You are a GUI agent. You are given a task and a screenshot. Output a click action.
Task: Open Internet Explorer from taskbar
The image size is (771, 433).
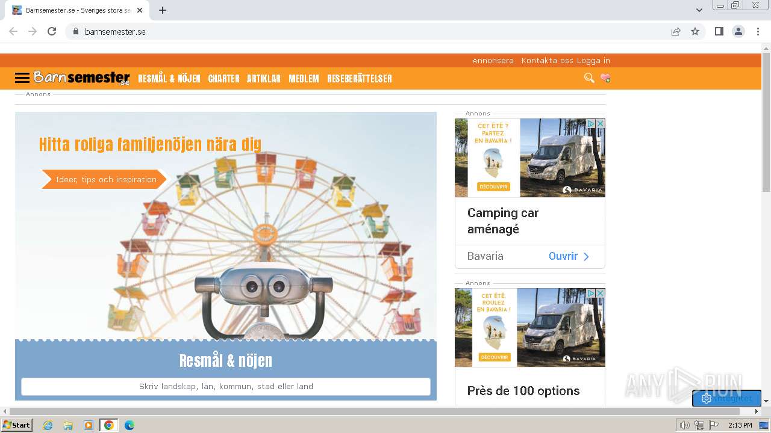48,425
